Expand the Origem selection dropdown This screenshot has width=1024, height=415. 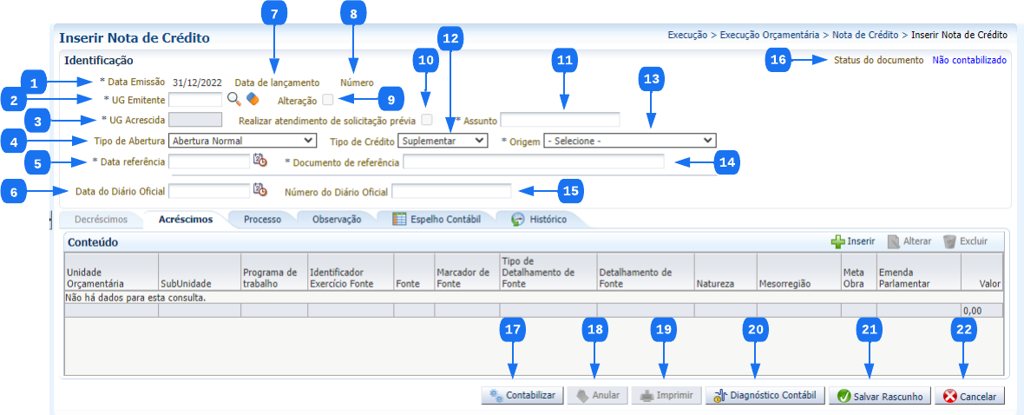pos(629,140)
